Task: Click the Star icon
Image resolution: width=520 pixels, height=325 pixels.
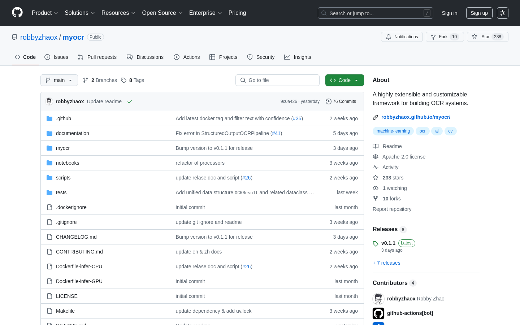Action: coord(474,37)
